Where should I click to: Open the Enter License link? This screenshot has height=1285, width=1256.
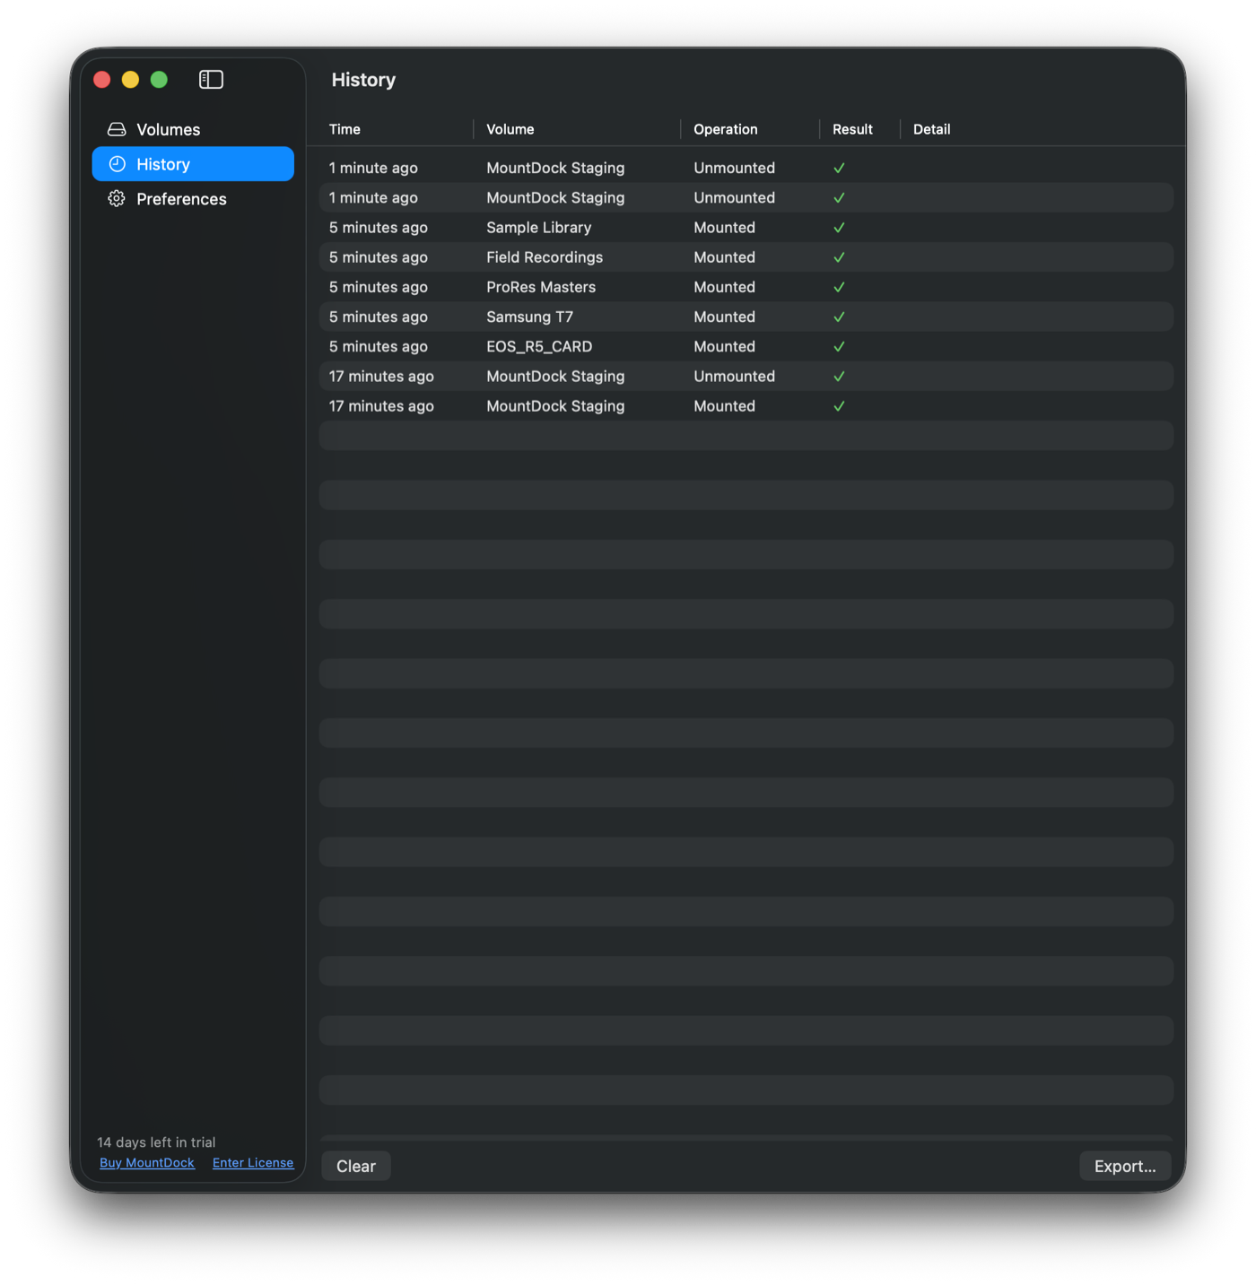point(253,1163)
